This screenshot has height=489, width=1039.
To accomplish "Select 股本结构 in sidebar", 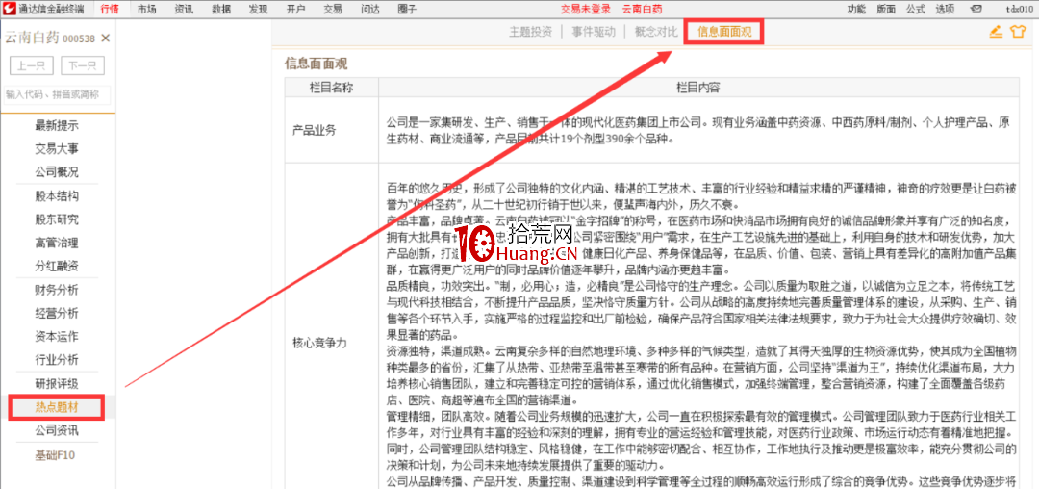I will 57,196.
